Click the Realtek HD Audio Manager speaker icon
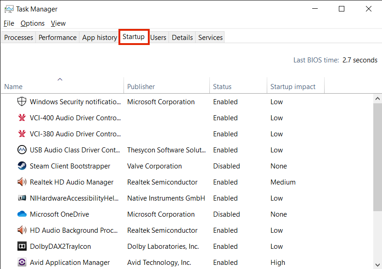The image size is (382, 269). [22, 182]
